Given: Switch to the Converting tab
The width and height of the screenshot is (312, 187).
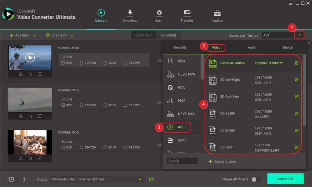Looking at the screenshot, I should coord(143,35).
